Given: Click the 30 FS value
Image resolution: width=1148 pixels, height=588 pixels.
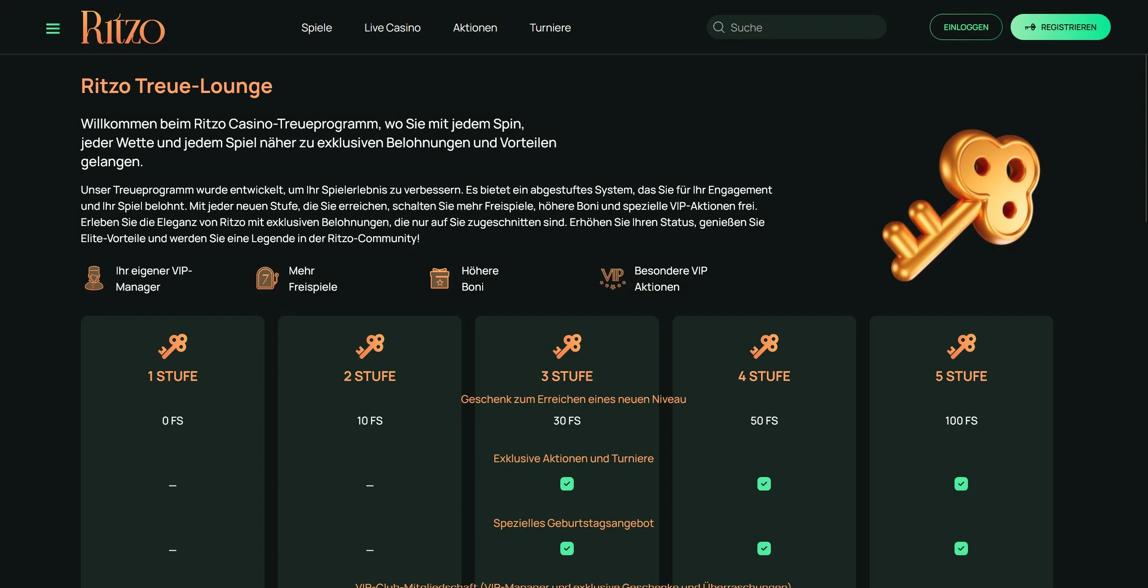Looking at the screenshot, I should point(567,421).
